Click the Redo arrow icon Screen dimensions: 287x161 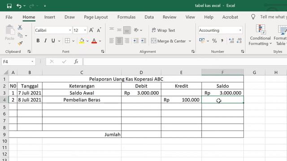tap(32, 6)
